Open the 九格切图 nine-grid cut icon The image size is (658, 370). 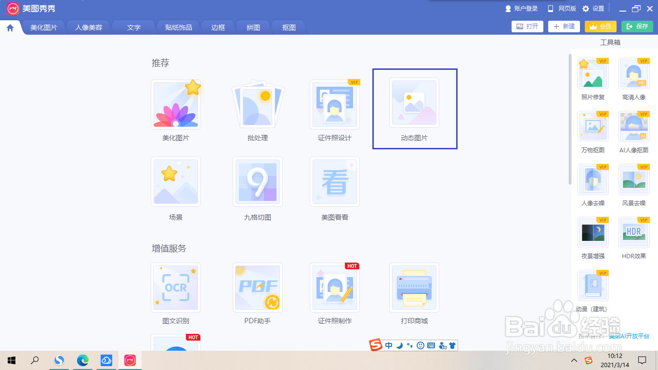[x=258, y=182]
